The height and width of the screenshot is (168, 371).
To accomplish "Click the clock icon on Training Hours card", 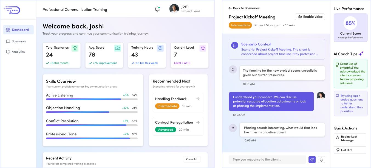I will coord(160,48).
